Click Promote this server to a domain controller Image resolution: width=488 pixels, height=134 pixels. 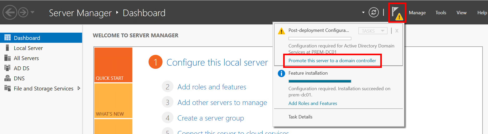pos(332,61)
